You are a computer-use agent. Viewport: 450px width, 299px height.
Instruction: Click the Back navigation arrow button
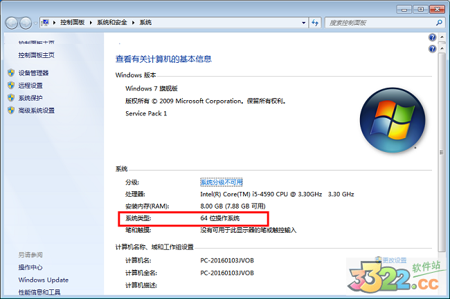(12, 23)
